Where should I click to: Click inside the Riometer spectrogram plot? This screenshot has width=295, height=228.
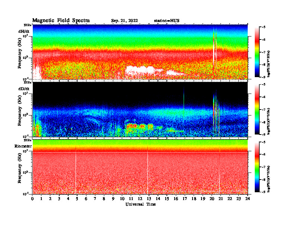point(140,167)
